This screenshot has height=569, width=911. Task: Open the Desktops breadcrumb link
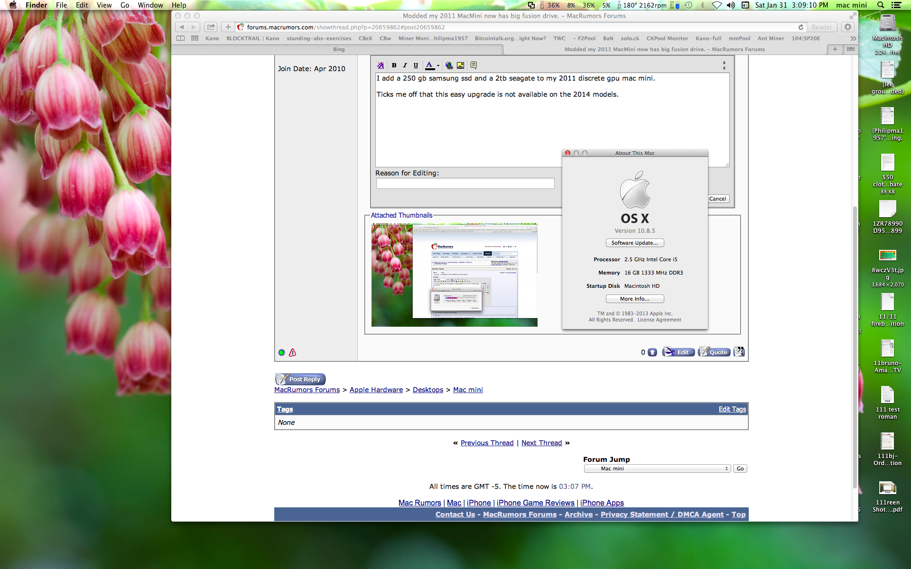pyautogui.click(x=428, y=390)
